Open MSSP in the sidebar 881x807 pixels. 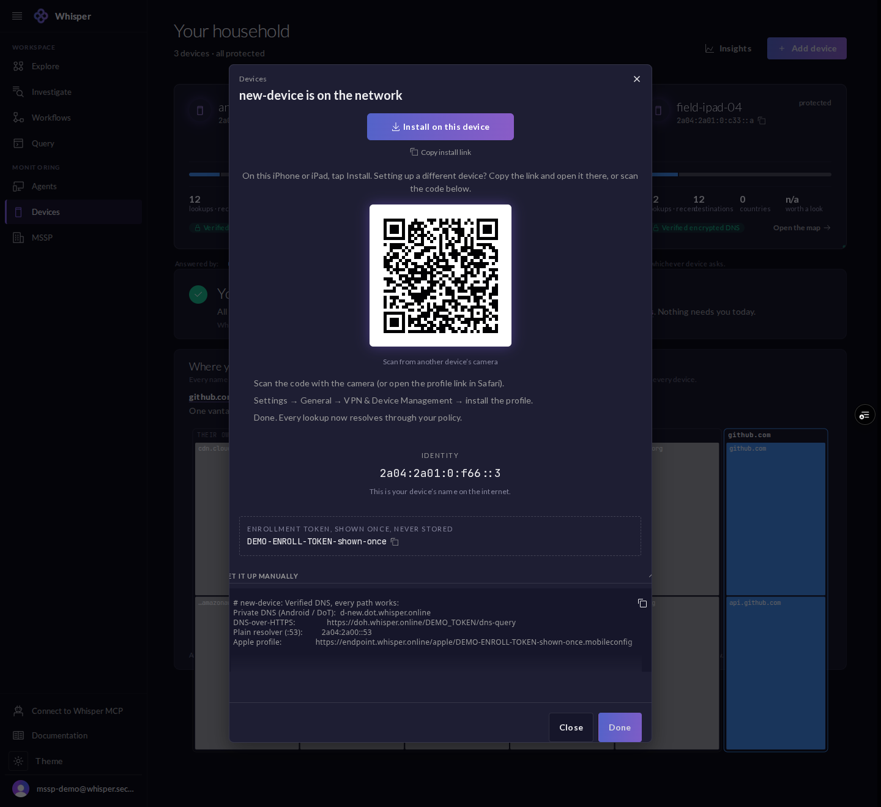pos(73,238)
